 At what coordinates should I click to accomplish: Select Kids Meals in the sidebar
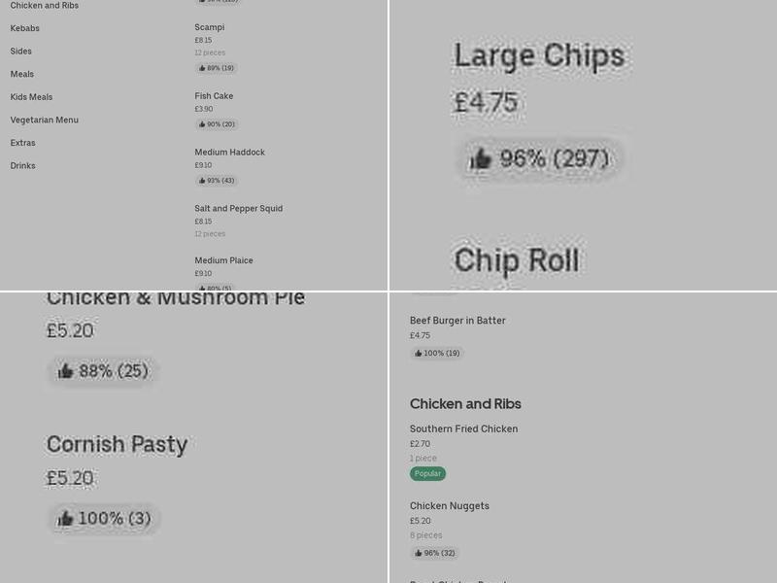pos(31,96)
